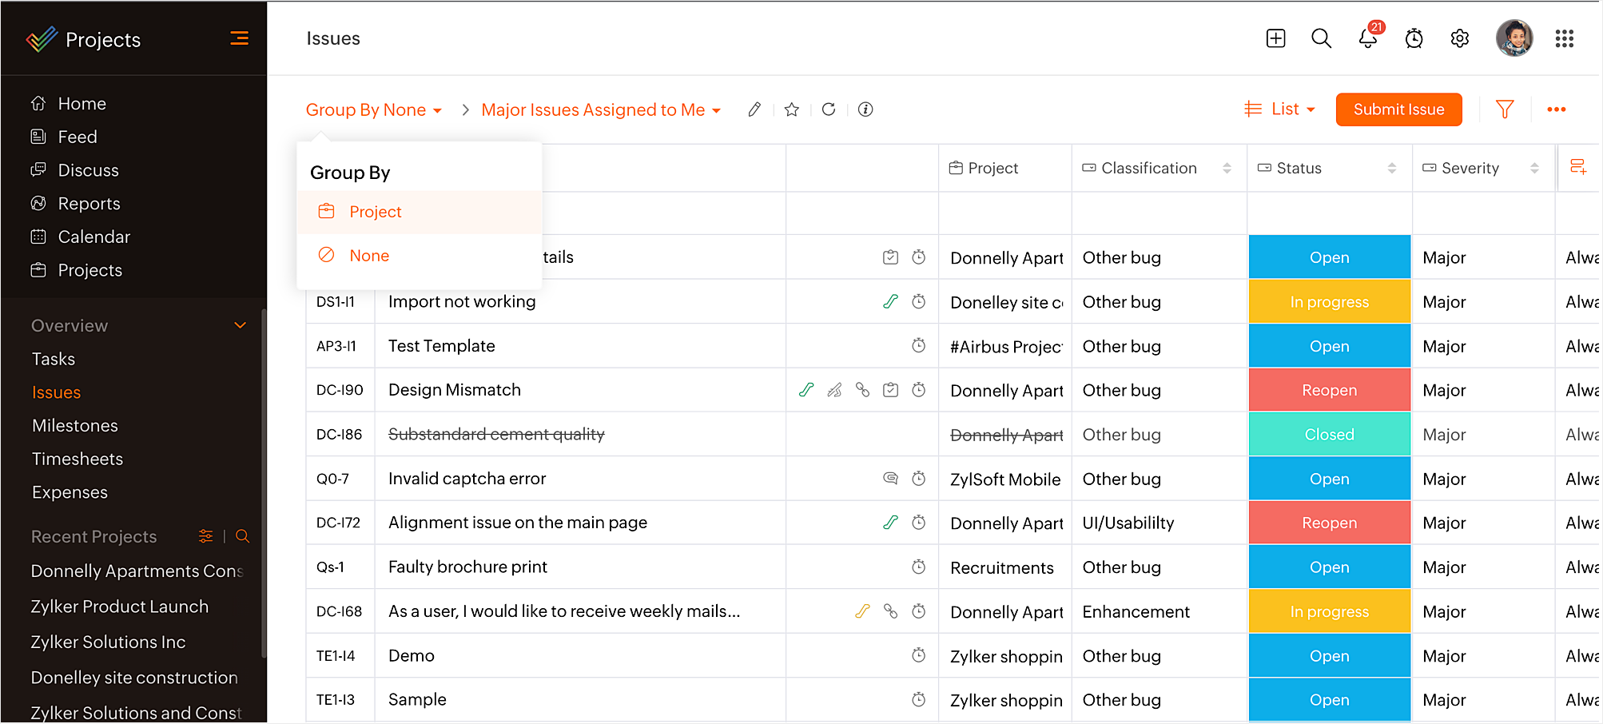
Task: Open the List view dropdown
Action: click(1280, 109)
